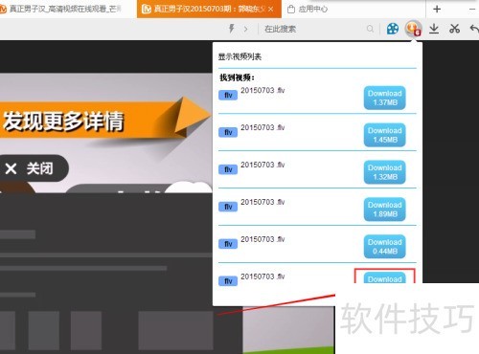Image resolution: width=479 pixels, height=354 pixels.
Task: Click the scissors screenshot tool icon
Action: point(454,29)
